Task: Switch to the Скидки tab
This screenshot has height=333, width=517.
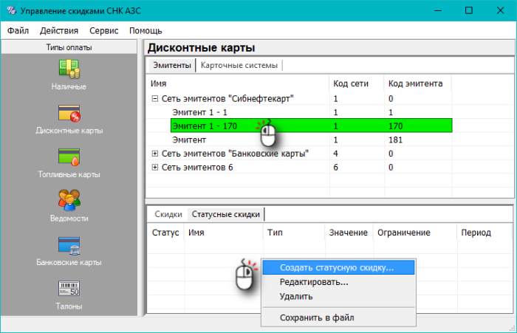Action: (168, 214)
